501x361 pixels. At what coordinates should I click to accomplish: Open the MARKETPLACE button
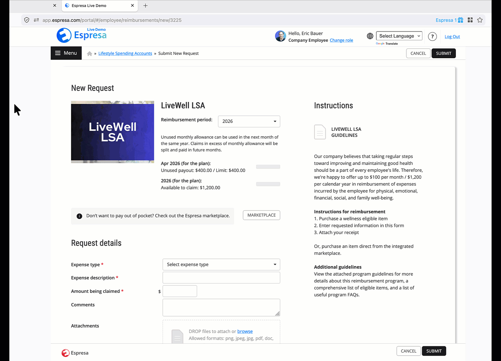coord(262,215)
